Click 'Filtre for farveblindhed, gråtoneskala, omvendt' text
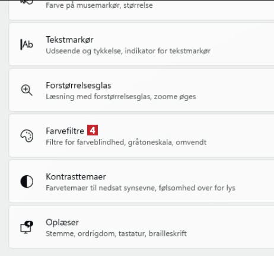274x256 pixels. [x=126, y=143]
